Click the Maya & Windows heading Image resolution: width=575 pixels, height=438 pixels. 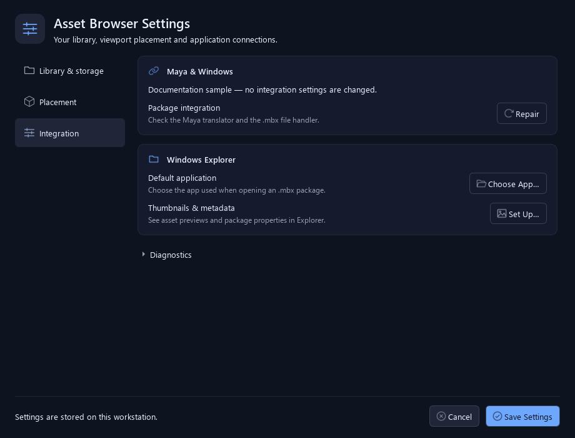pyautogui.click(x=199, y=71)
